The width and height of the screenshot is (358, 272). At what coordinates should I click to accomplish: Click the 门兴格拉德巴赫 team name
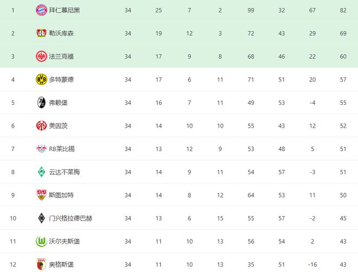tap(71, 218)
